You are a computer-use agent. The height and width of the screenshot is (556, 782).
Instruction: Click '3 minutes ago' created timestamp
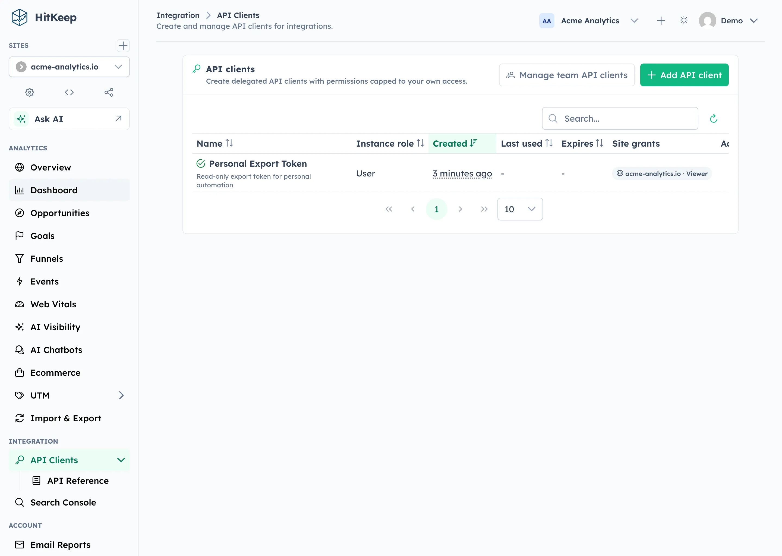pos(462,173)
